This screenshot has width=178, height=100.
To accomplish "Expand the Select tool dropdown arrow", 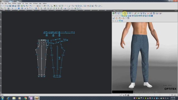I will click(x=4, y=6).
